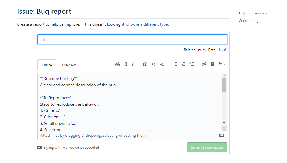287x163 pixels.
Task: Add a numbered list
Action: [x=184, y=64]
